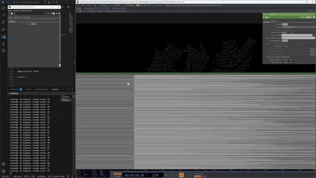Viewport: 316px width, 178px height.
Task: Click the bell notifications icon in status bar
Action: 73,177
